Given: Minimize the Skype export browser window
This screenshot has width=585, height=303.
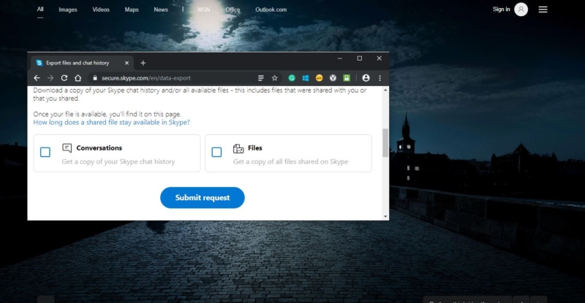Looking at the screenshot, I should point(339,58).
